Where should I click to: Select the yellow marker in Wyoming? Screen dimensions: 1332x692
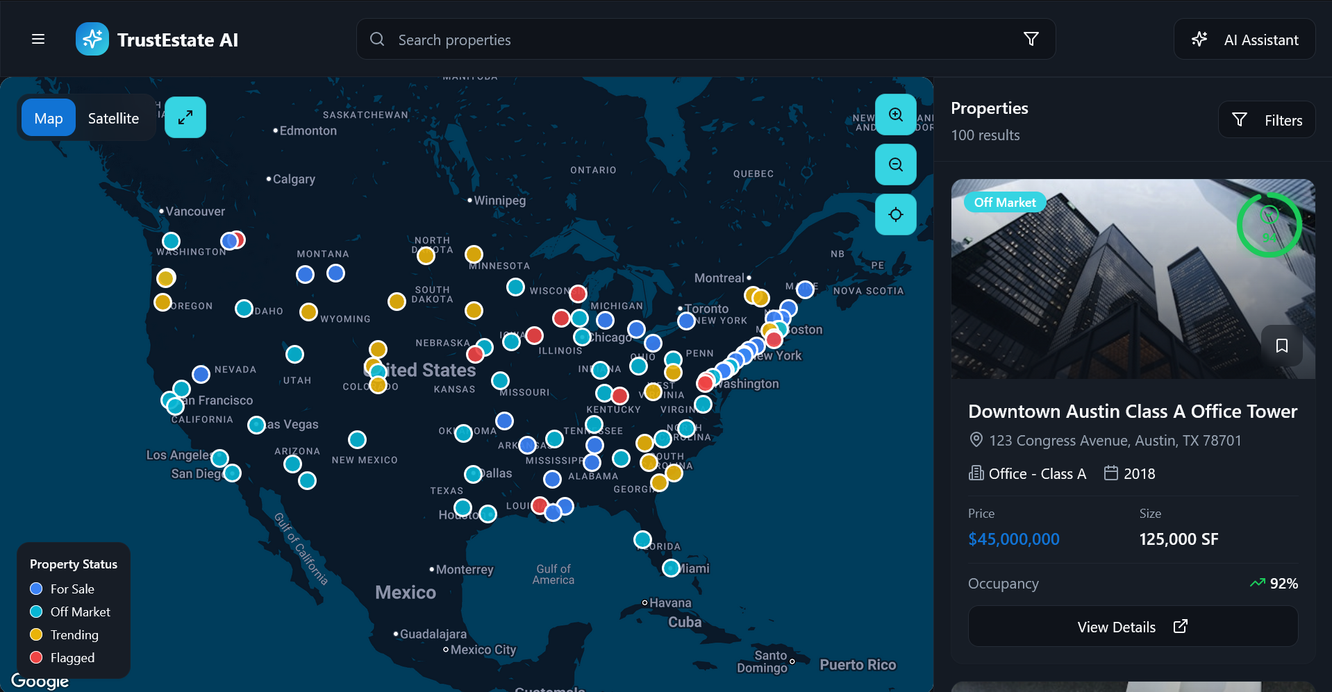[308, 312]
